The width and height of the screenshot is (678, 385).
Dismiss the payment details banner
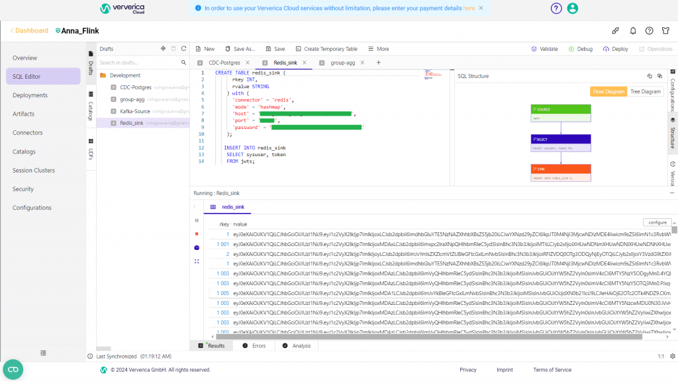pyautogui.click(x=481, y=8)
